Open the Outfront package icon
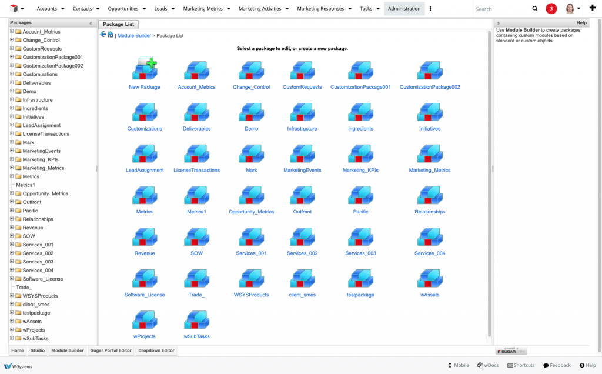The height and width of the screenshot is (374, 602). (302, 195)
